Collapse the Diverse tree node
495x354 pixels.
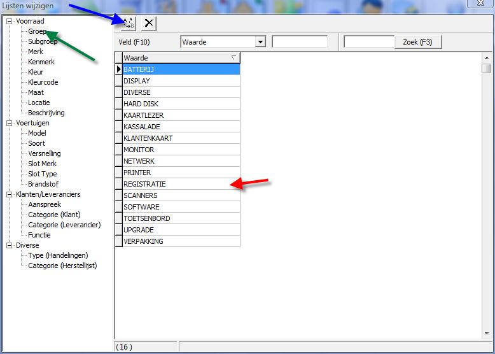(10, 245)
